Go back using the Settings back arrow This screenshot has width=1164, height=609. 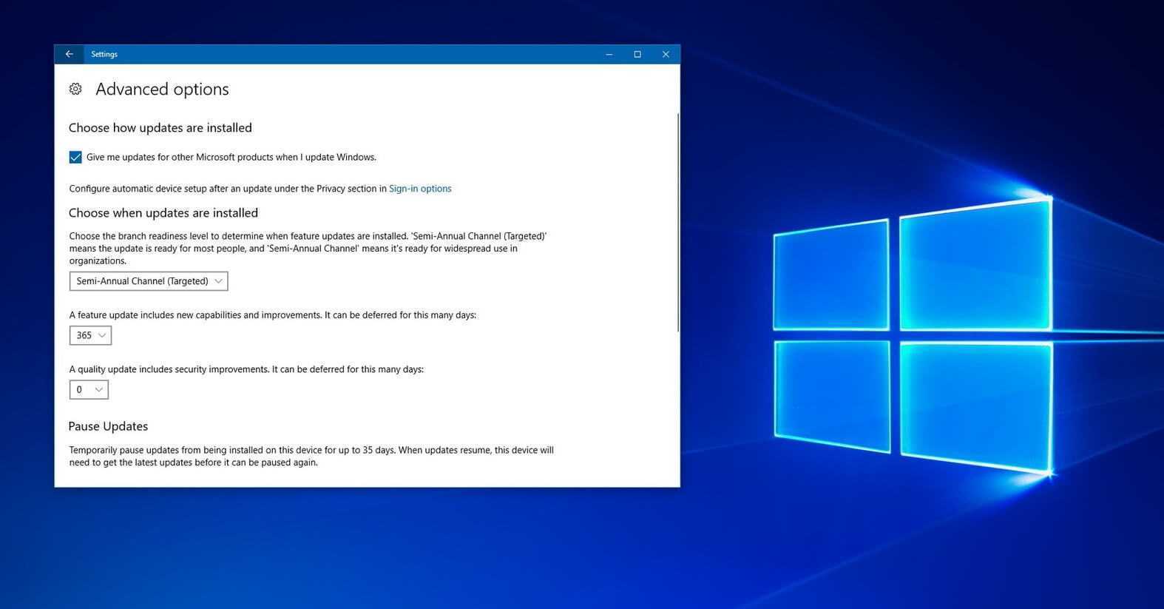pos(69,54)
